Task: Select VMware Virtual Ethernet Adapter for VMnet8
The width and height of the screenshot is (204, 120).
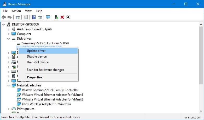Action: pos(53,99)
